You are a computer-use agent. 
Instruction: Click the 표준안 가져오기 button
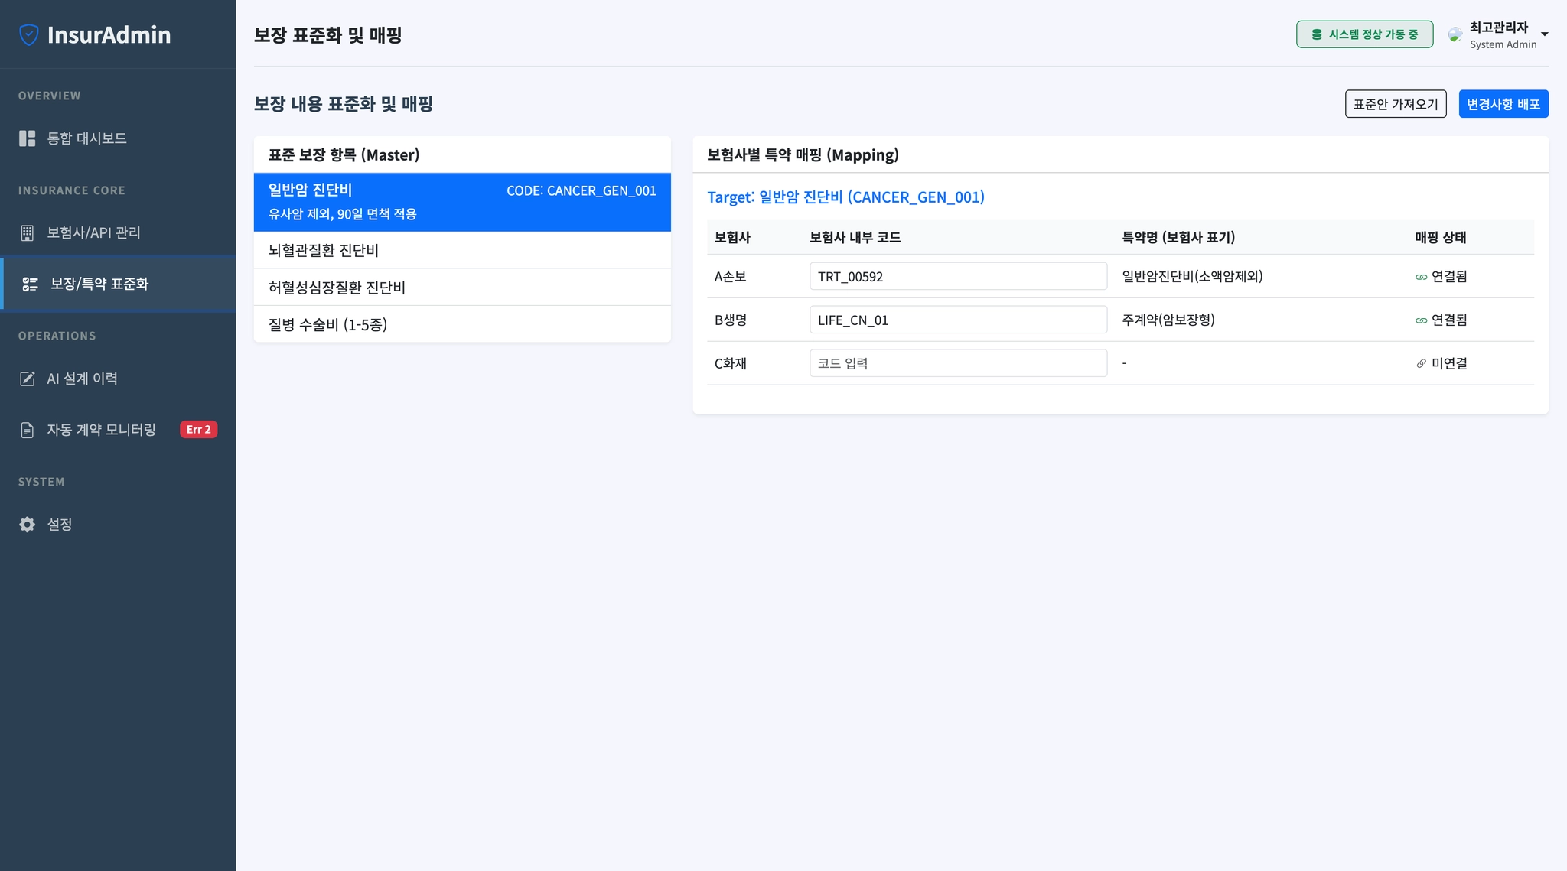(1395, 104)
